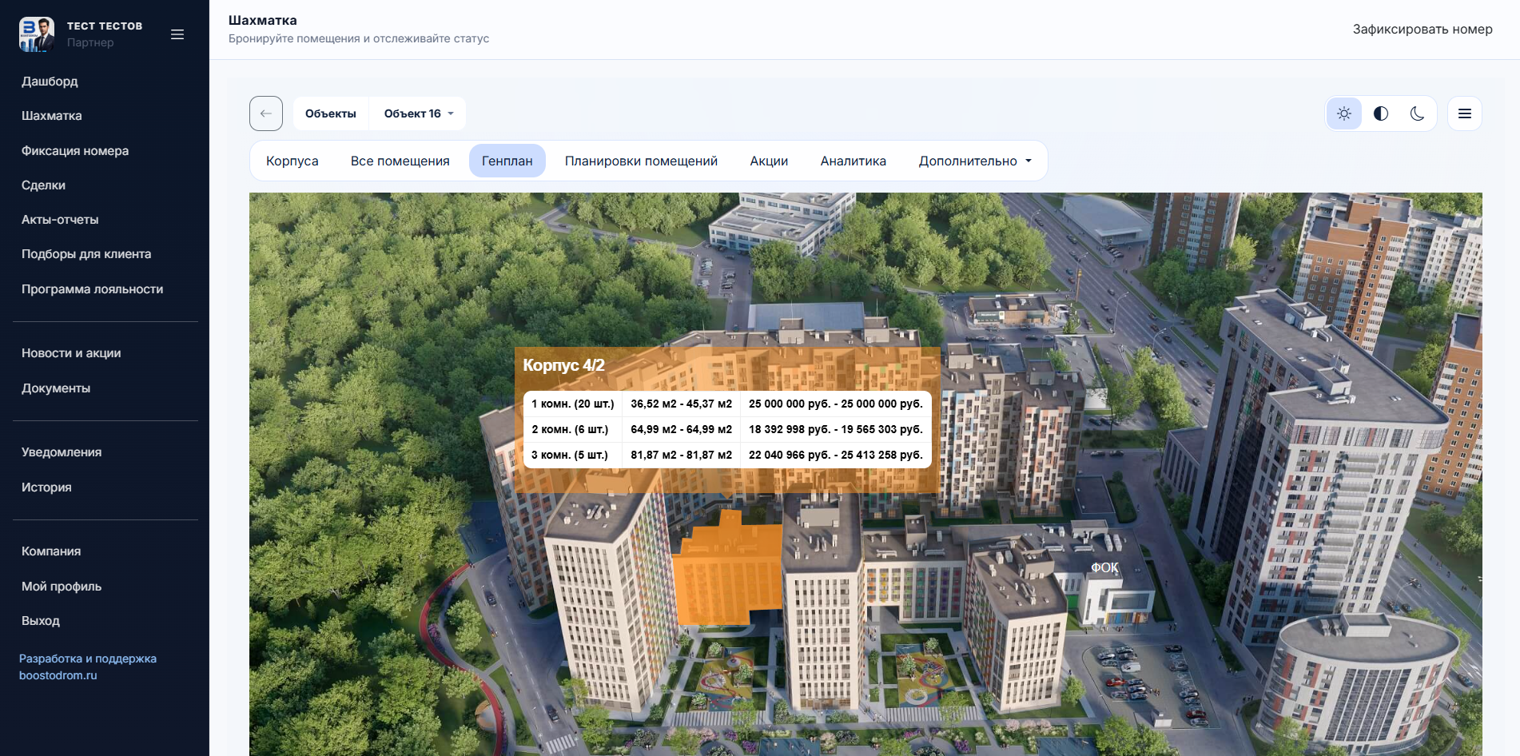This screenshot has width=1520, height=756.
Task: Open the Объекты breadcrumb
Action: pos(331,113)
